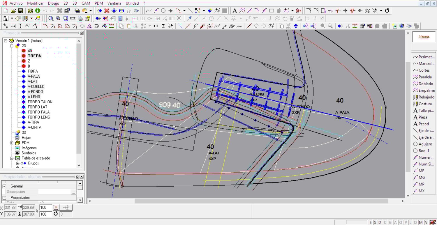Image resolution: width=437 pixels, height=225 pixels.
Task: Toggle the V indicator in status bar
Action: click(x=426, y=222)
